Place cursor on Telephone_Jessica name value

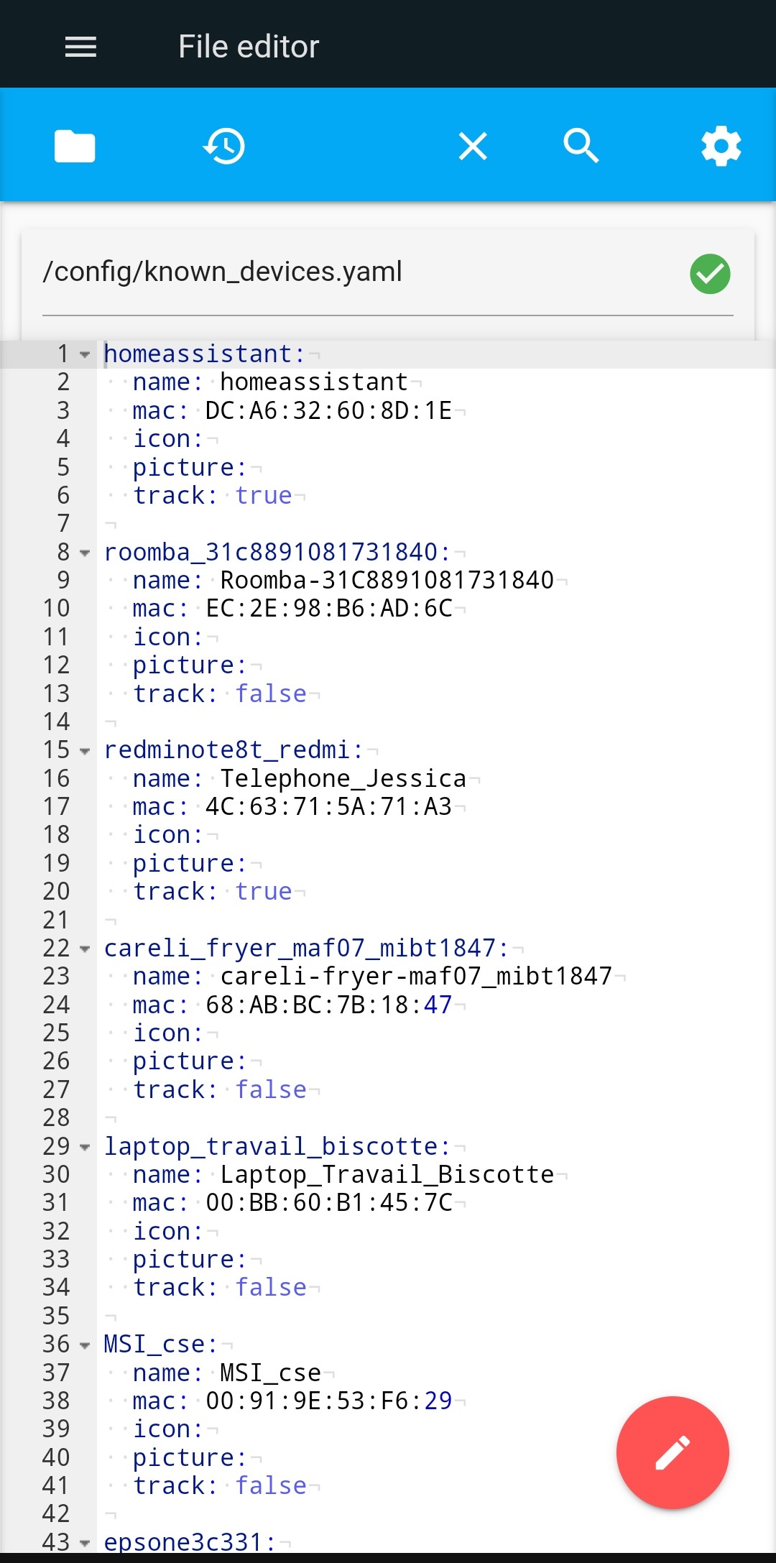(x=343, y=779)
